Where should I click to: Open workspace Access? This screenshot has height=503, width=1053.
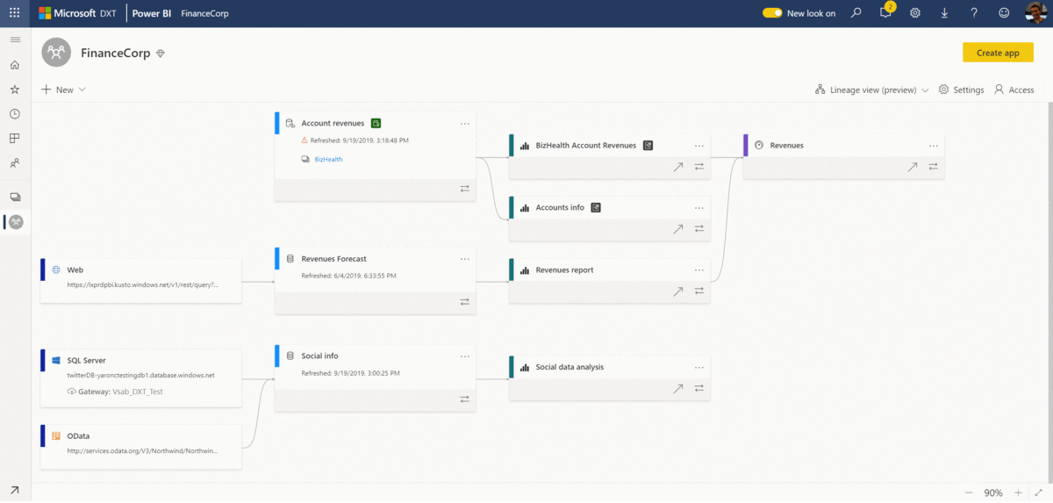coord(1014,90)
